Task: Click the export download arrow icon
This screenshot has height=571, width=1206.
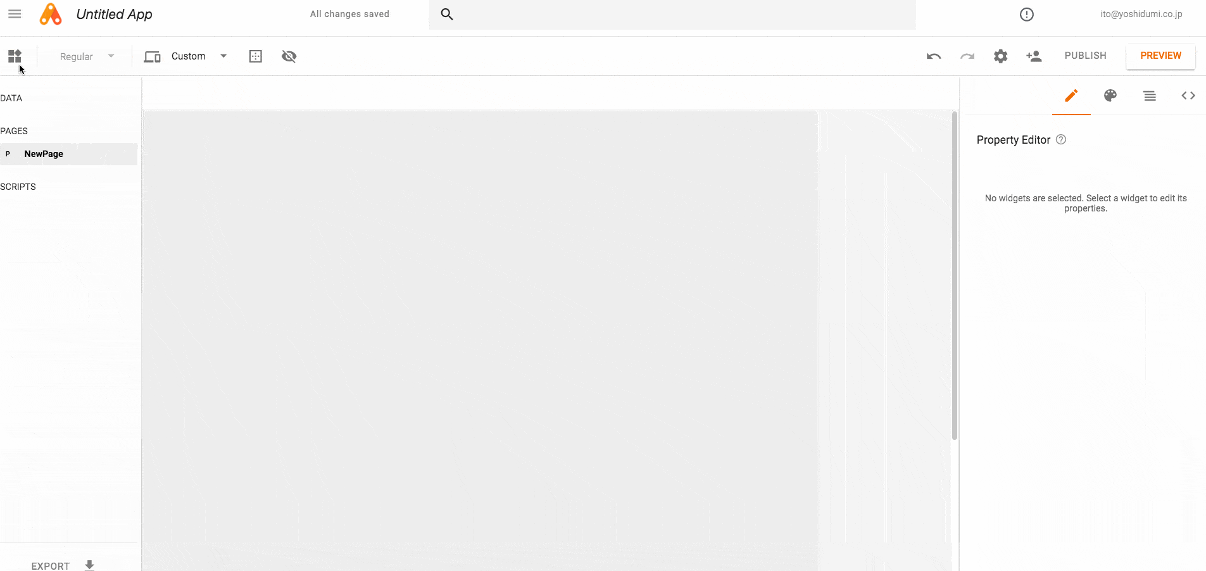Action: click(89, 565)
